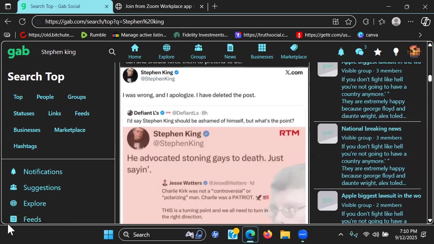
Task: Click the Windows taskbar Search box
Action: tap(162, 235)
